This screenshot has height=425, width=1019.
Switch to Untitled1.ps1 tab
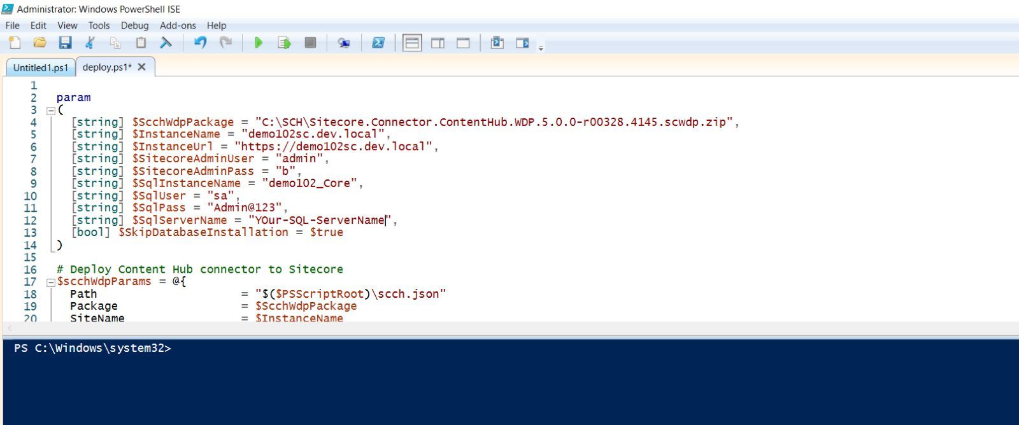point(40,67)
